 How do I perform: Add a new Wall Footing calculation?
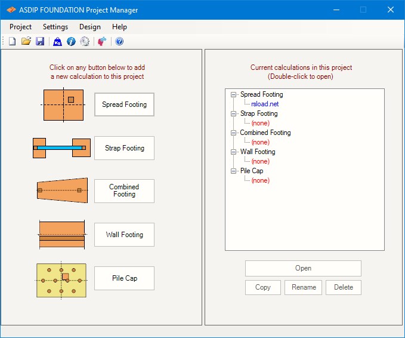pyautogui.click(x=124, y=235)
